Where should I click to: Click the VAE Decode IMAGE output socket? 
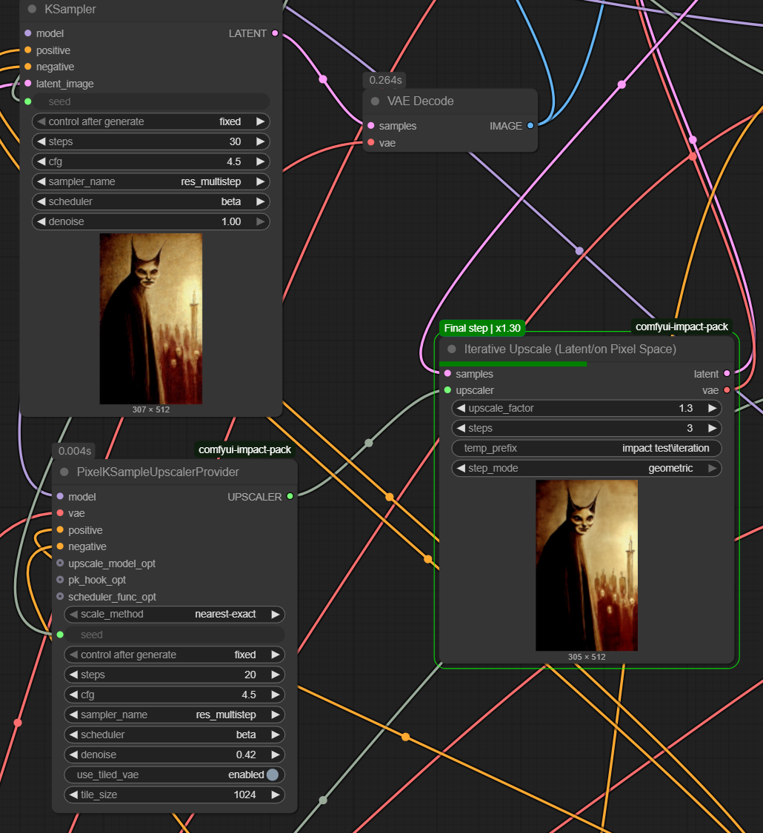530,126
